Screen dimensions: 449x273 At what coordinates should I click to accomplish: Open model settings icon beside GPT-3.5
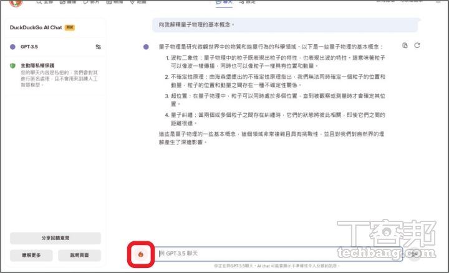tap(98, 47)
